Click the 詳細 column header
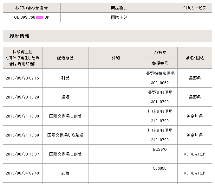Screen dimensions: 215x184 [x=116, y=58]
